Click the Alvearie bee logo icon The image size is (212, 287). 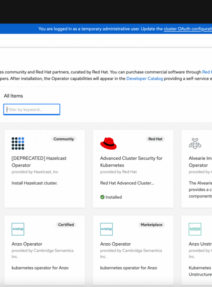click(195, 143)
